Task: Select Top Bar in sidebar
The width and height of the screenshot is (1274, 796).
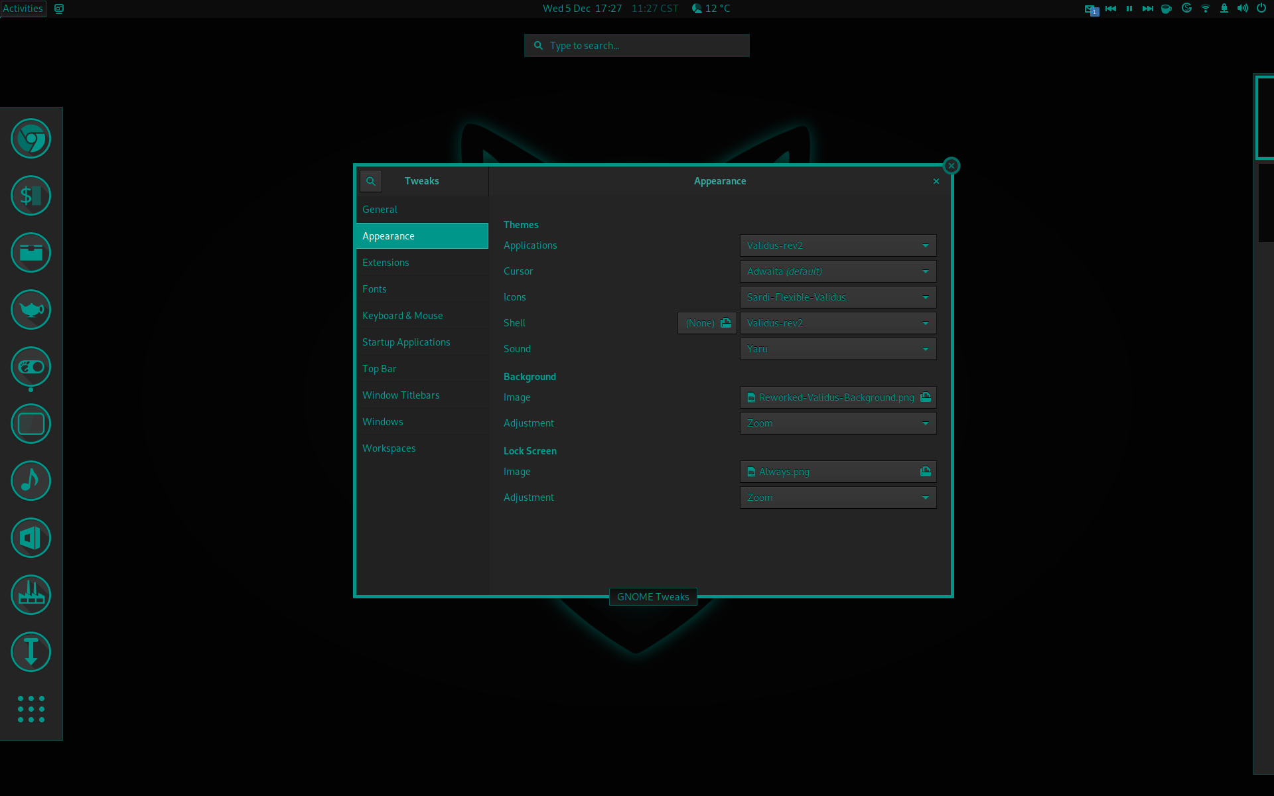Action: click(422, 369)
